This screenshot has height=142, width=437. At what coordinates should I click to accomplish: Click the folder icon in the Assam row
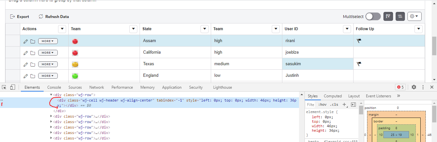pyautogui.click(x=33, y=41)
